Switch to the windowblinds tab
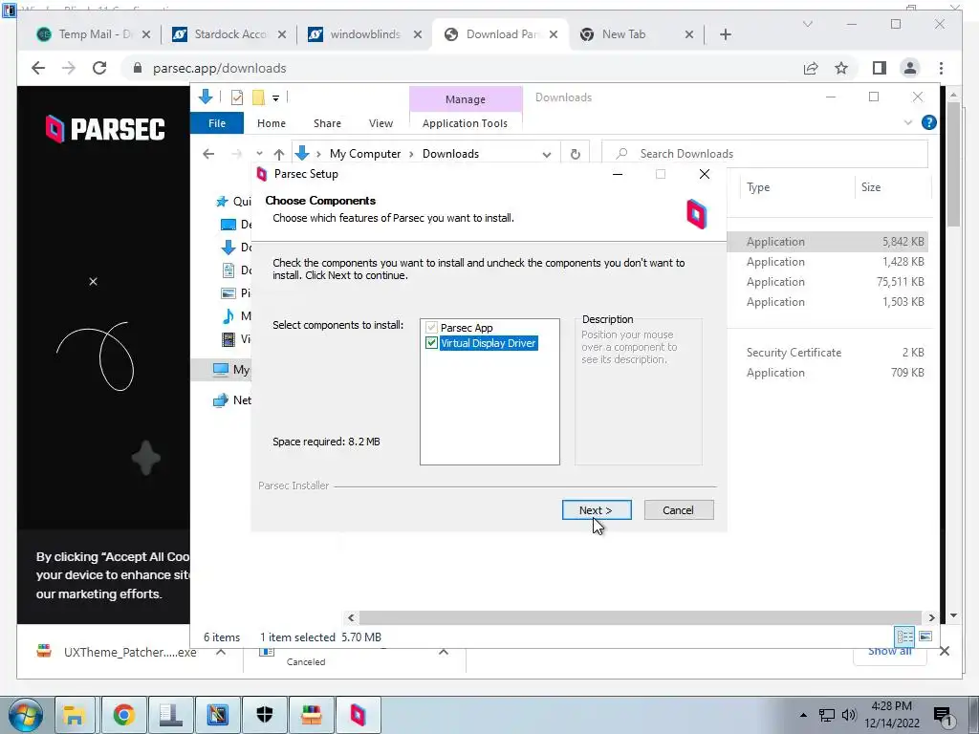This screenshot has width=979, height=734. 365,34
